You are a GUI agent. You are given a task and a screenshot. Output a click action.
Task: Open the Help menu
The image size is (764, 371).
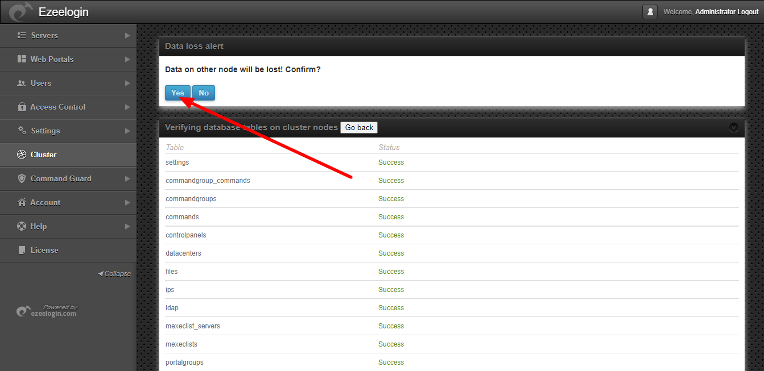point(68,226)
